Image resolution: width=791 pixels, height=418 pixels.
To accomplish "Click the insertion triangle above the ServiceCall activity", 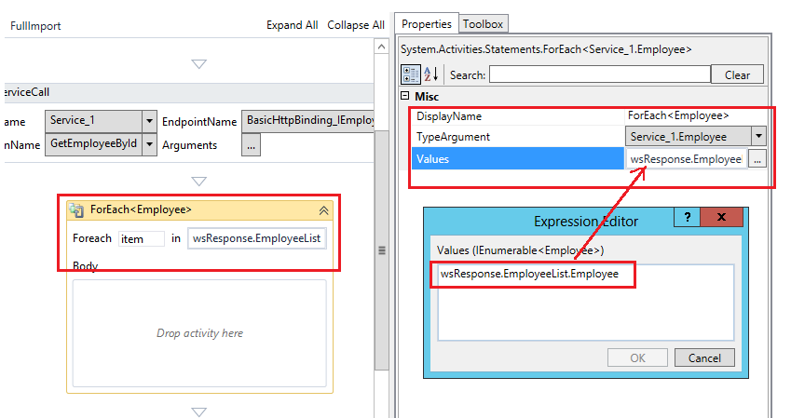I will pyautogui.click(x=198, y=64).
